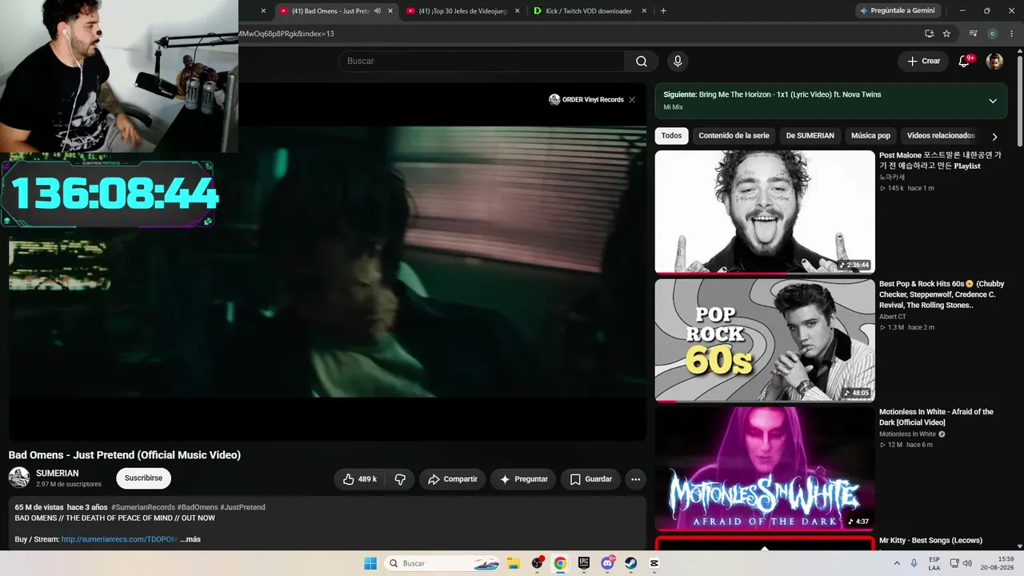The width and height of the screenshot is (1024, 576).
Task: Like the Bad Omens video
Action: tap(359, 479)
